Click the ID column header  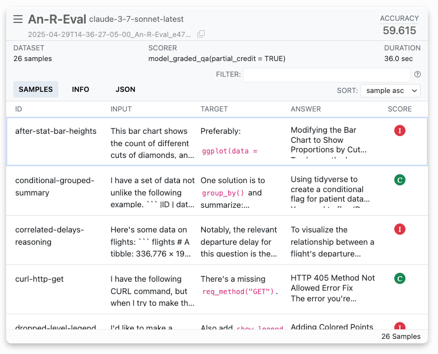(19, 109)
